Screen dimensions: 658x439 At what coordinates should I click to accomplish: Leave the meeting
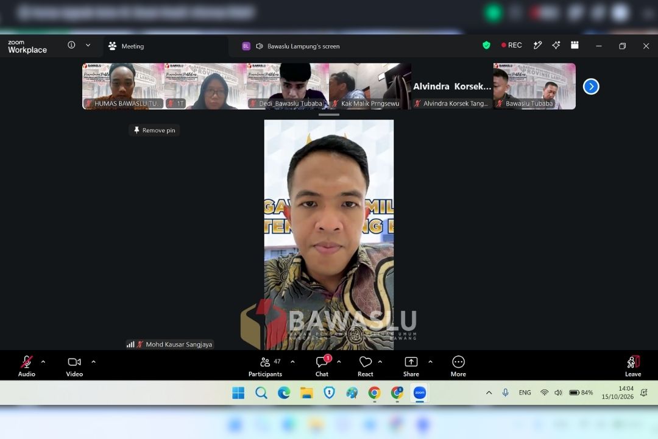[633, 366]
